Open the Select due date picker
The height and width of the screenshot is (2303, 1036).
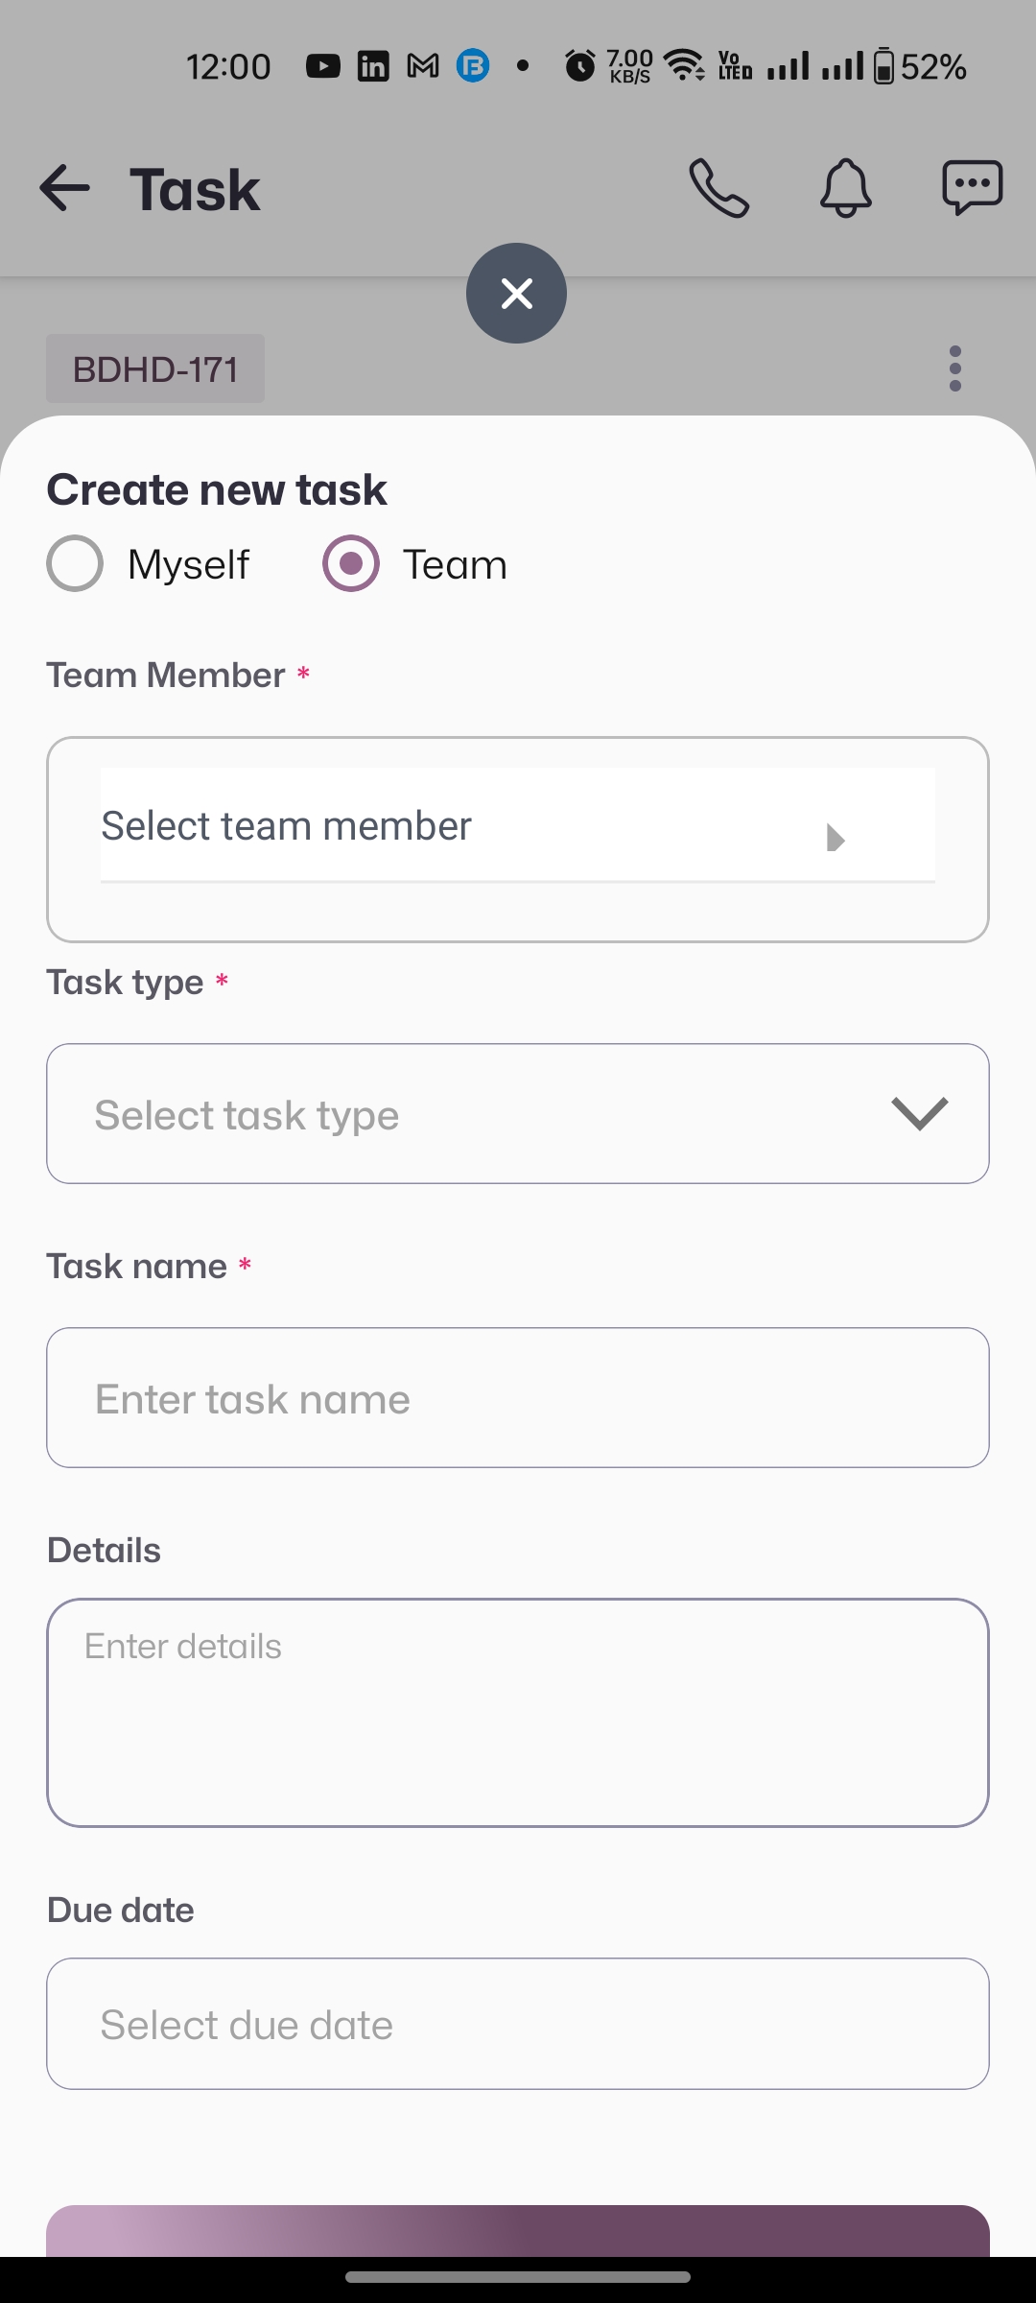point(518,2024)
